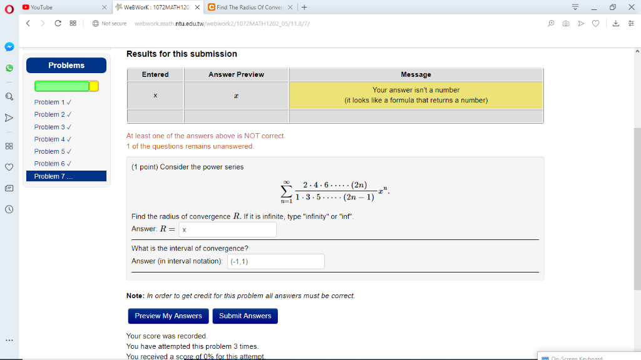Viewport: 641px width, 360px height.
Task: Click the interval of convergence answer field
Action: (275, 261)
